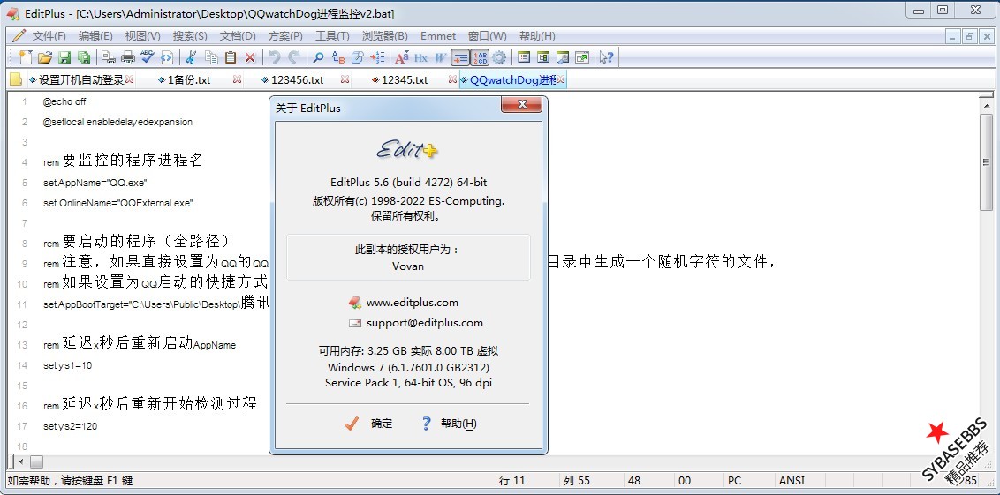Image resolution: width=1000 pixels, height=495 pixels.
Task: Click the red X Delete icon
Action: (250, 57)
